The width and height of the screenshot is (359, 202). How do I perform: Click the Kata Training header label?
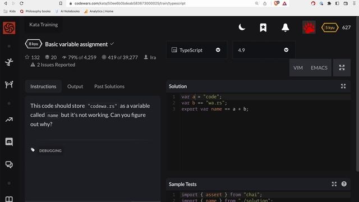[44, 25]
